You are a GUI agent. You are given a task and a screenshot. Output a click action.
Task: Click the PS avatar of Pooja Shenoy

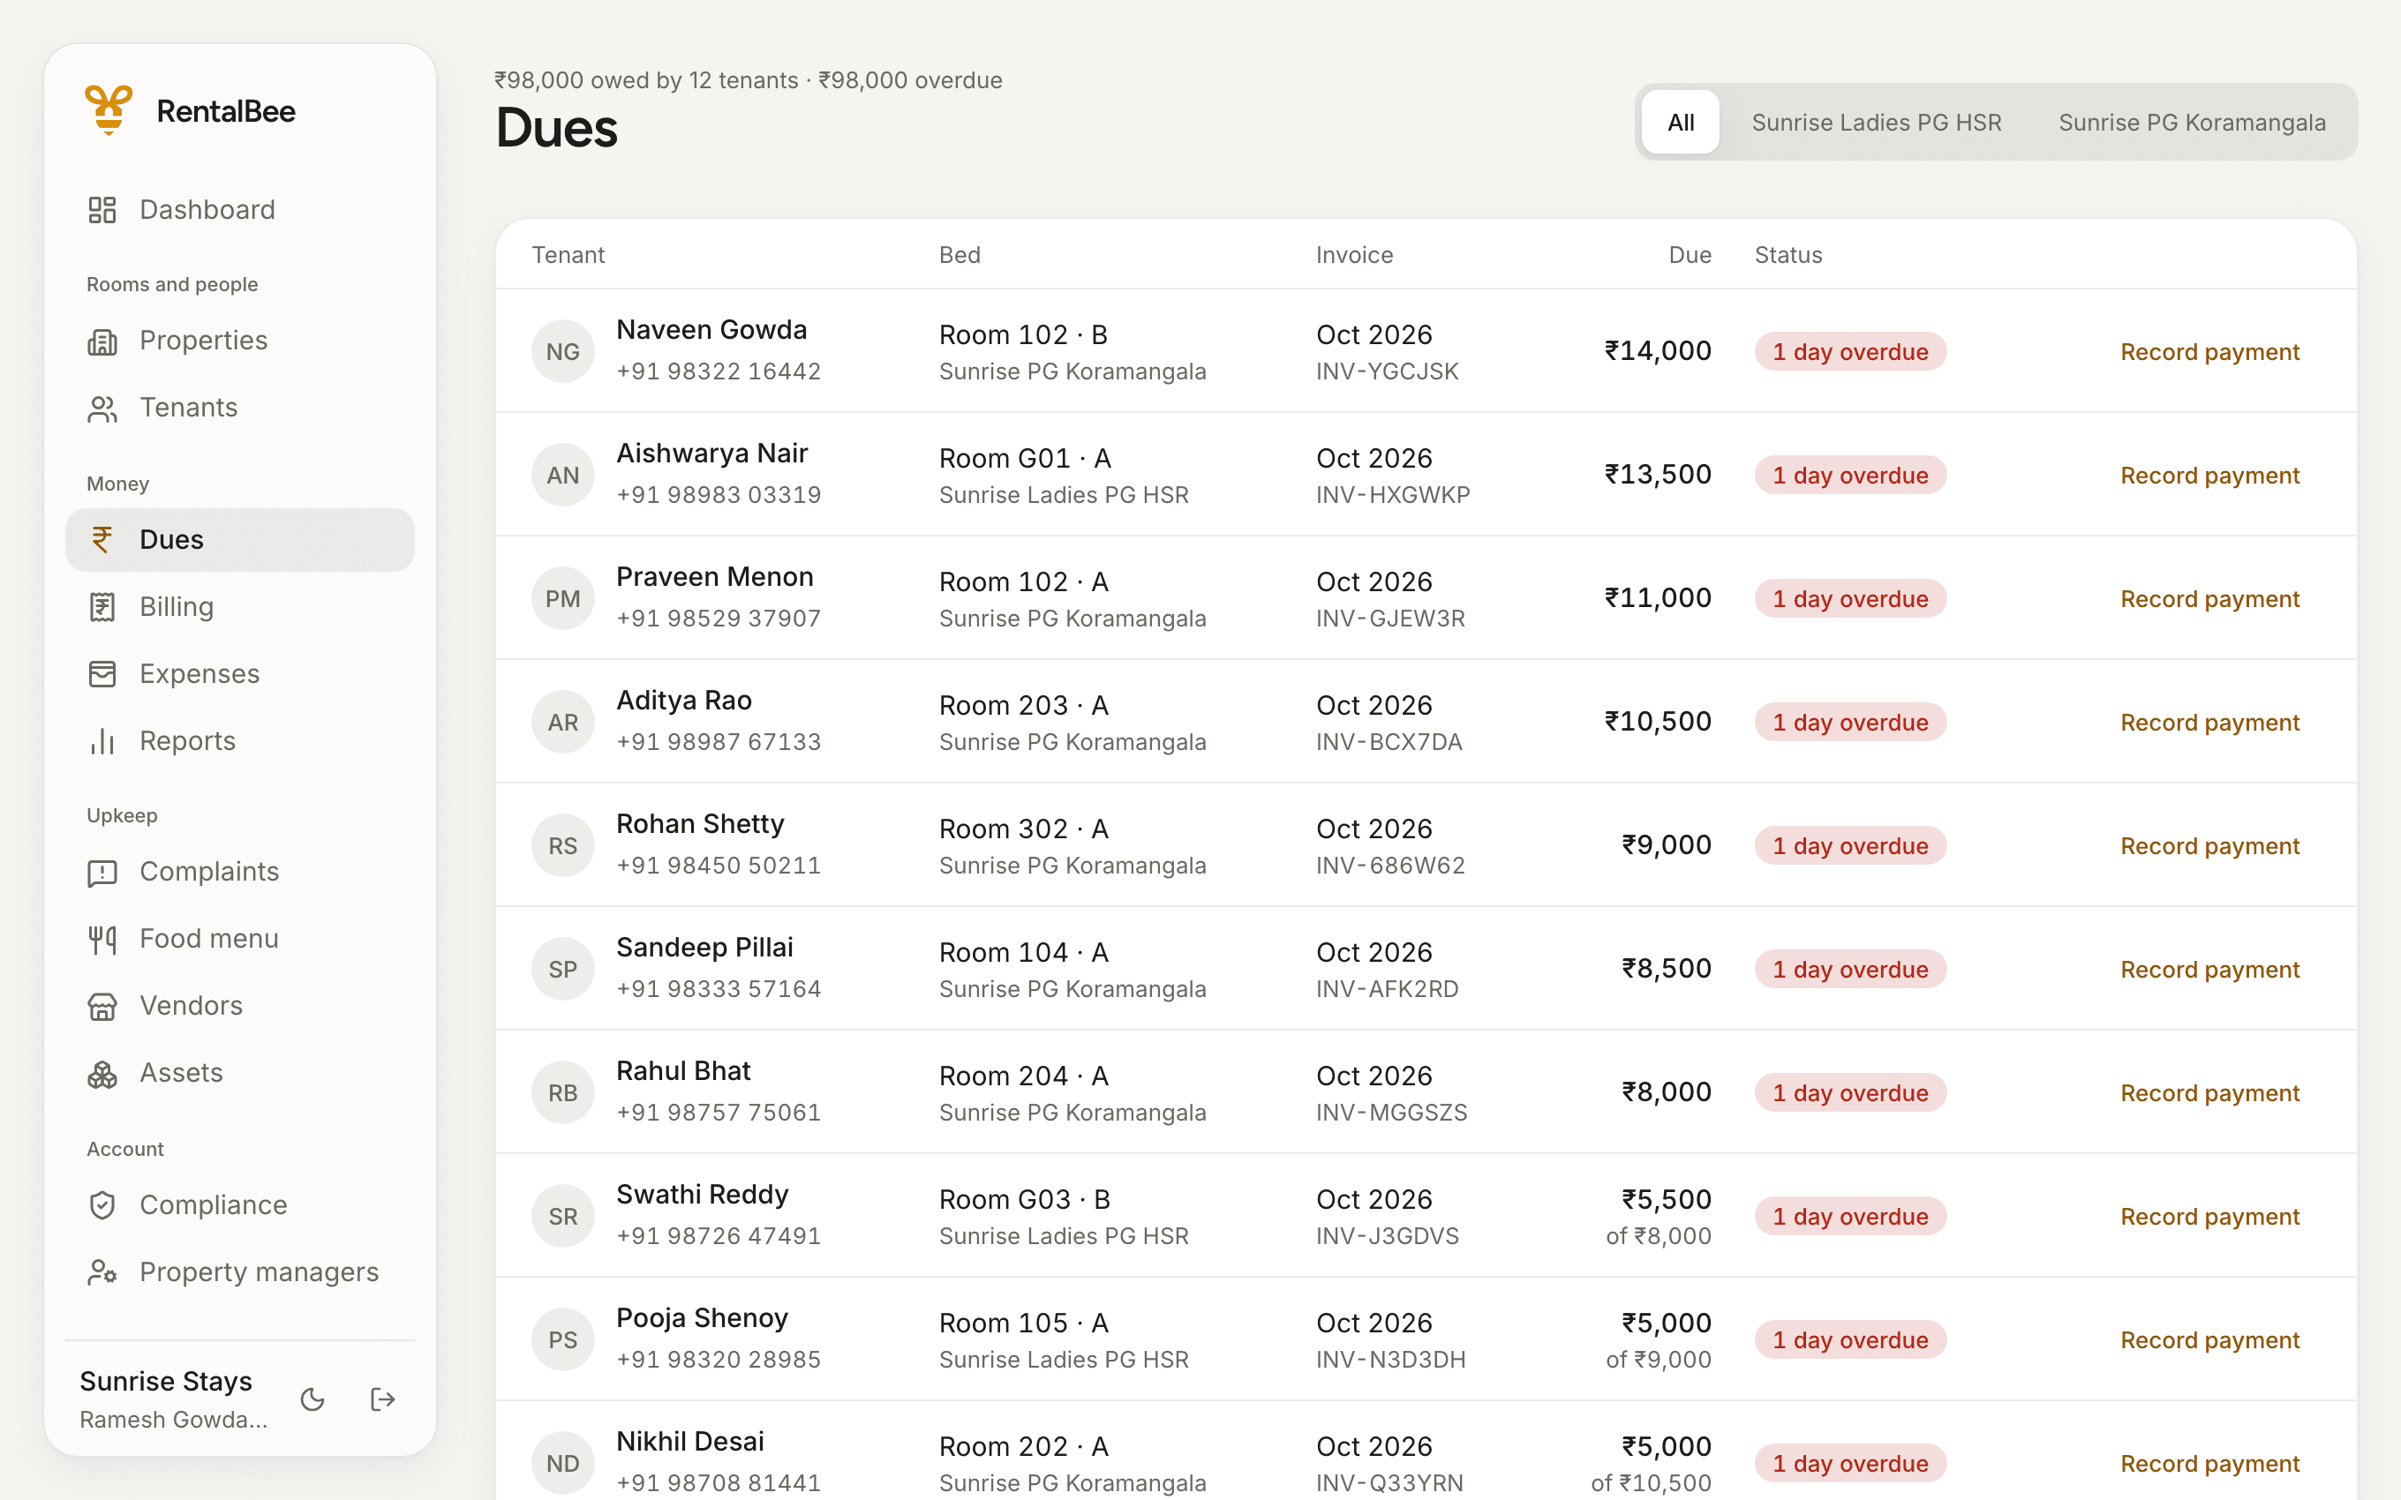(562, 1339)
